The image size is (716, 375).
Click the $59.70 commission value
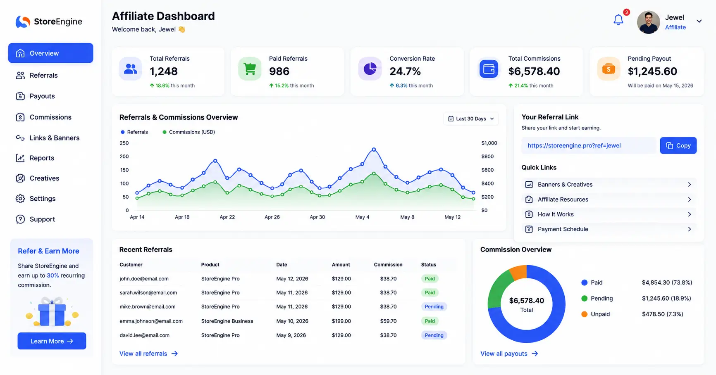(x=388, y=321)
